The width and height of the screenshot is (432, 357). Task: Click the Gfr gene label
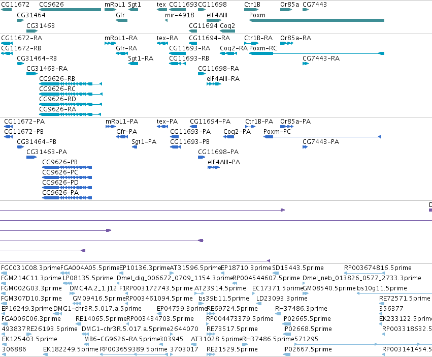point(120,15)
